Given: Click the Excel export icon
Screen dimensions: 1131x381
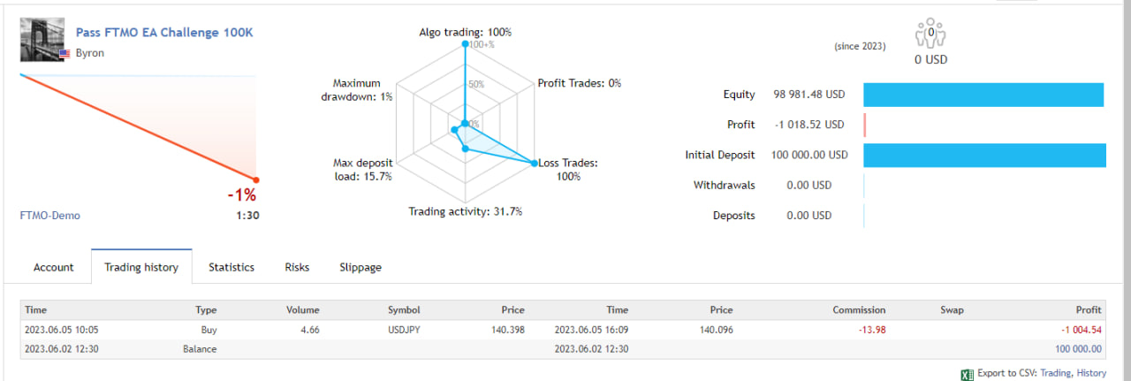Looking at the screenshot, I should click(967, 374).
